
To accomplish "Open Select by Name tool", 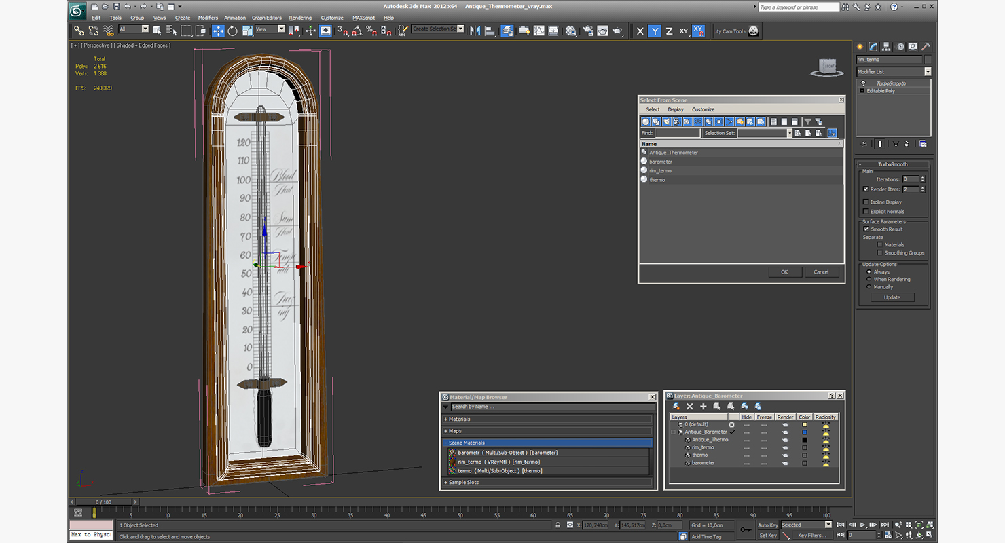I will tap(171, 31).
